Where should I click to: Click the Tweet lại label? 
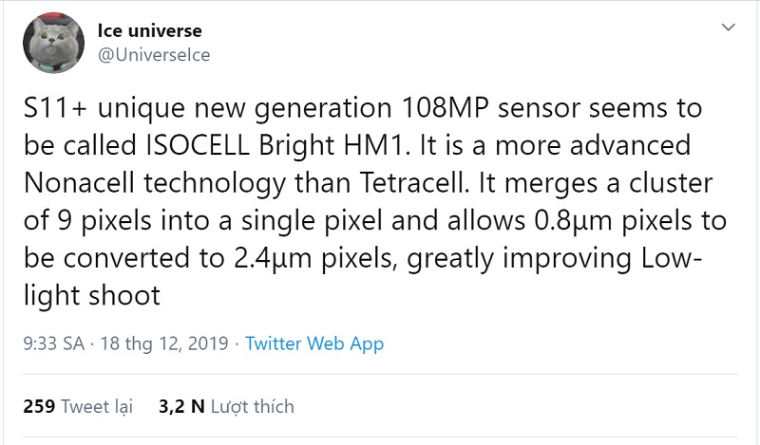click(x=97, y=406)
